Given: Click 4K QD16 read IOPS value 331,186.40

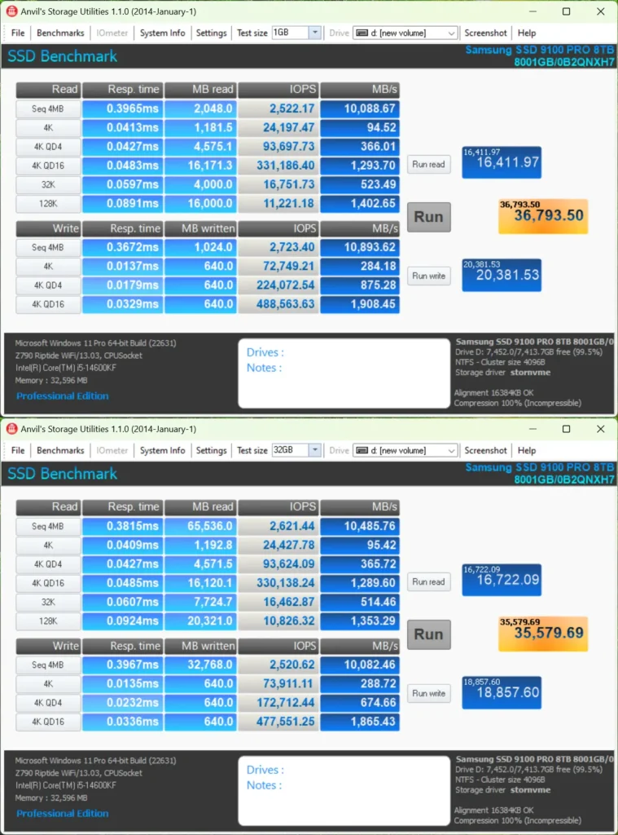Looking at the screenshot, I should click(278, 166).
